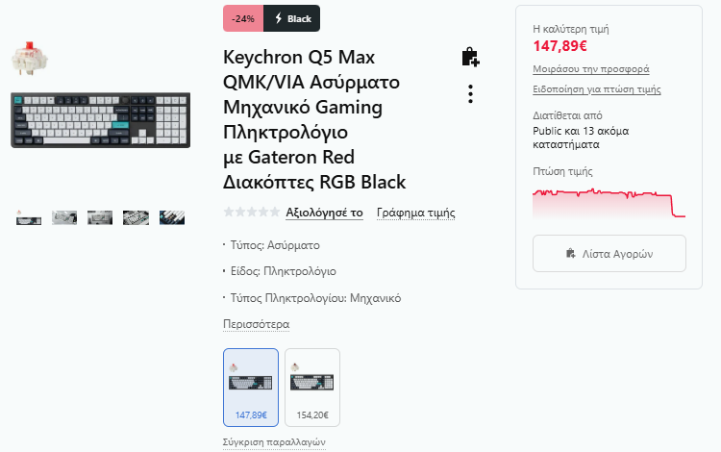
Task: Choose the 154,20€ variant option
Action: (x=312, y=387)
